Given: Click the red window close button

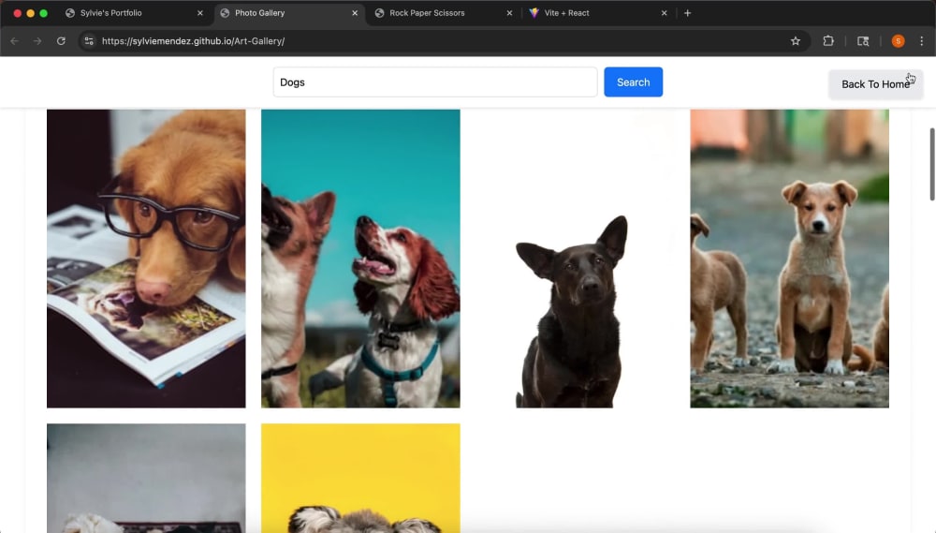Looking at the screenshot, I should click(x=17, y=13).
